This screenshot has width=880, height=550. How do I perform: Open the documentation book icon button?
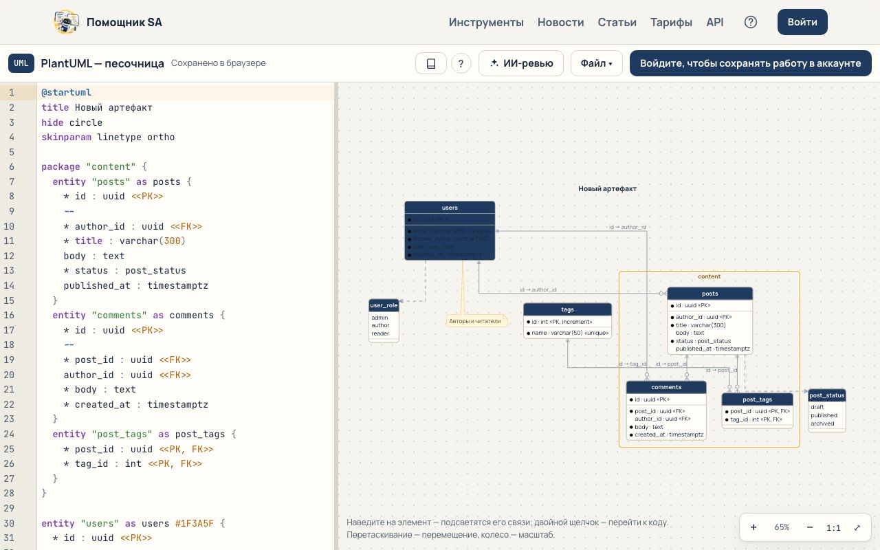431,63
